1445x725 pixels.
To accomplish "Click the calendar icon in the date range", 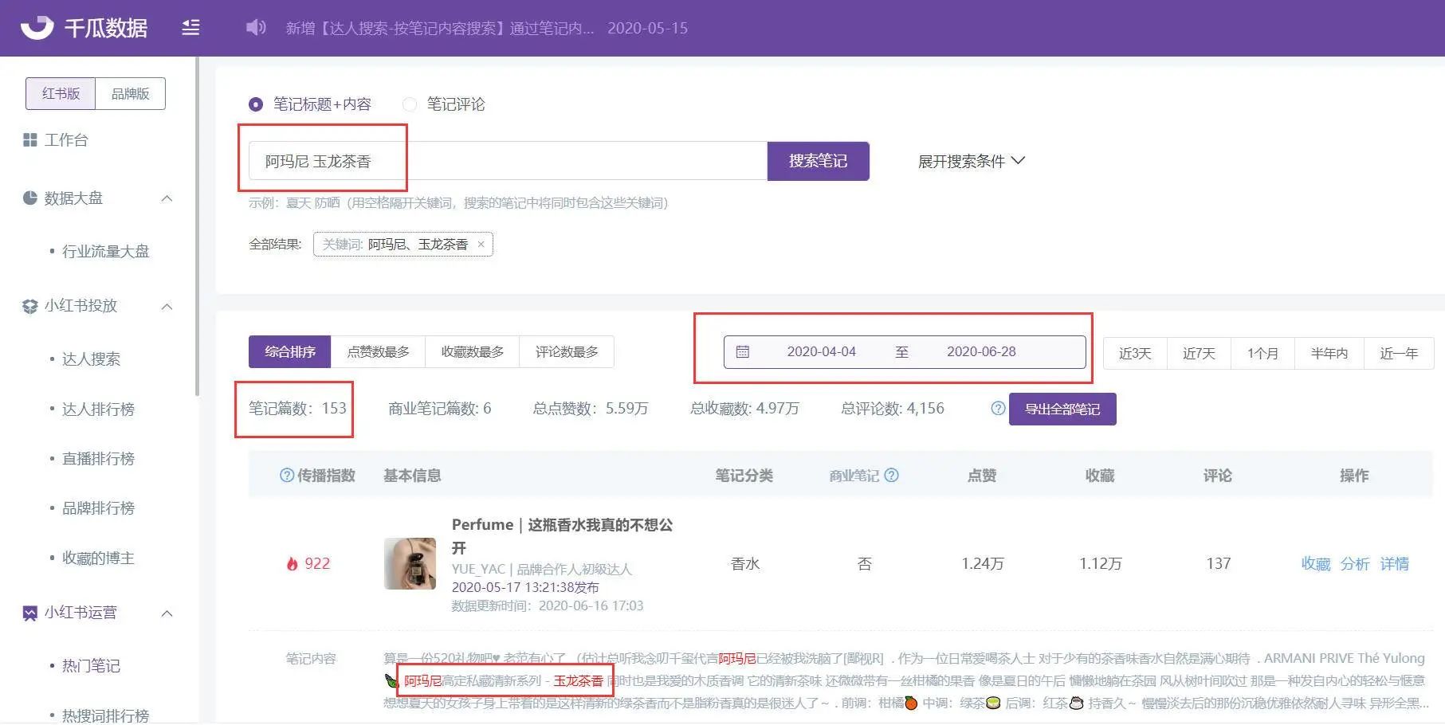I will click(x=742, y=351).
